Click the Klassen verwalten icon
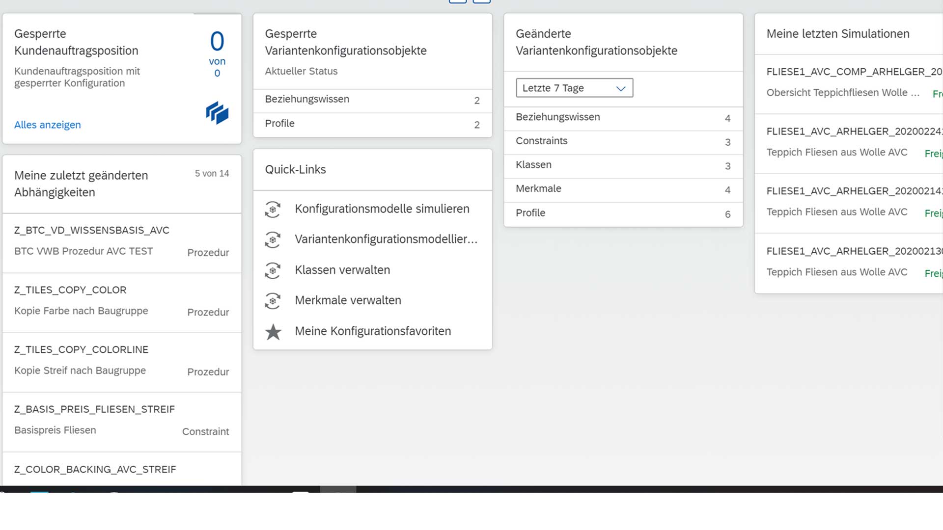Screen dimensions: 943x530 coord(273,270)
